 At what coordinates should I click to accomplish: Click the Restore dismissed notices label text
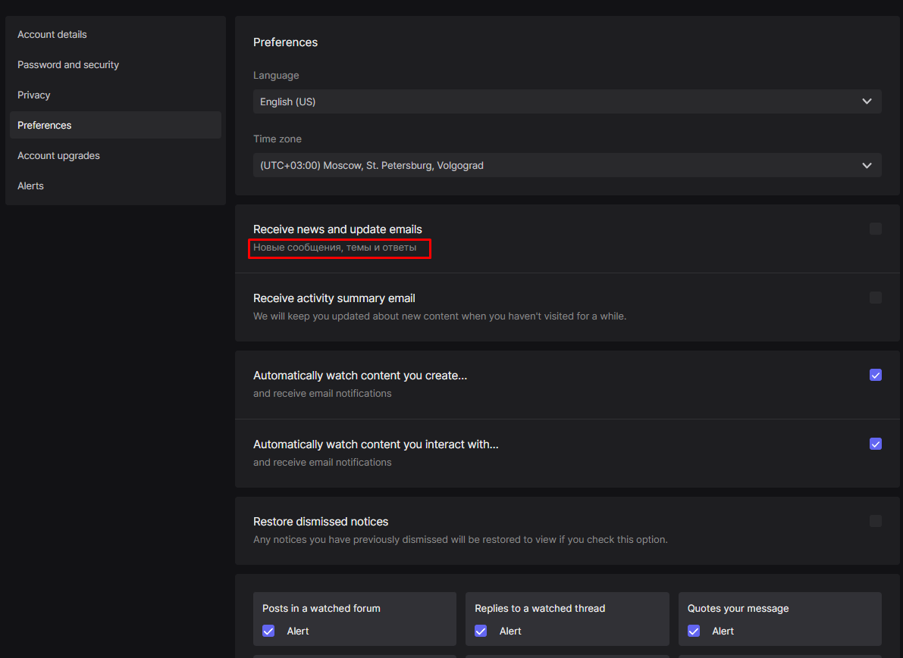pyautogui.click(x=321, y=522)
